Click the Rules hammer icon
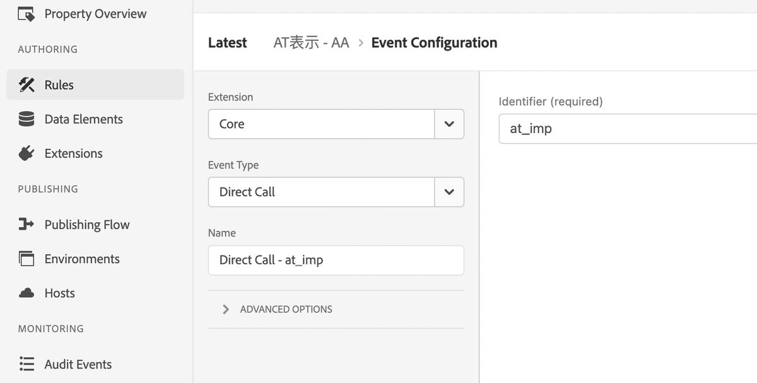Image resolution: width=757 pixels, height=383 pixels. coord(26,85)
